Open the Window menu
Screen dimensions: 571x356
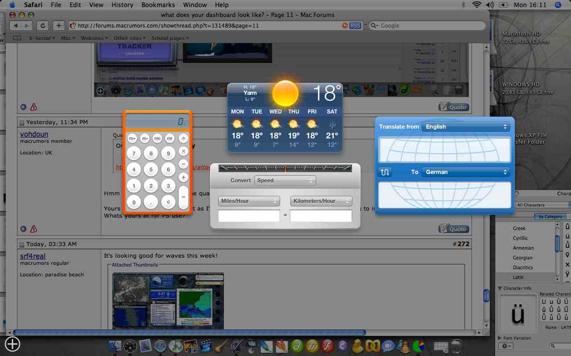[195, 5]
